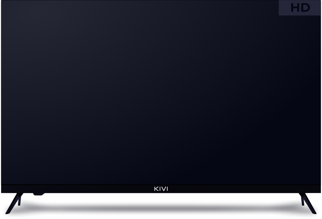
Task: Click the letter H in the HD badge
Action: pyautogui.click(x=296, y=8)
